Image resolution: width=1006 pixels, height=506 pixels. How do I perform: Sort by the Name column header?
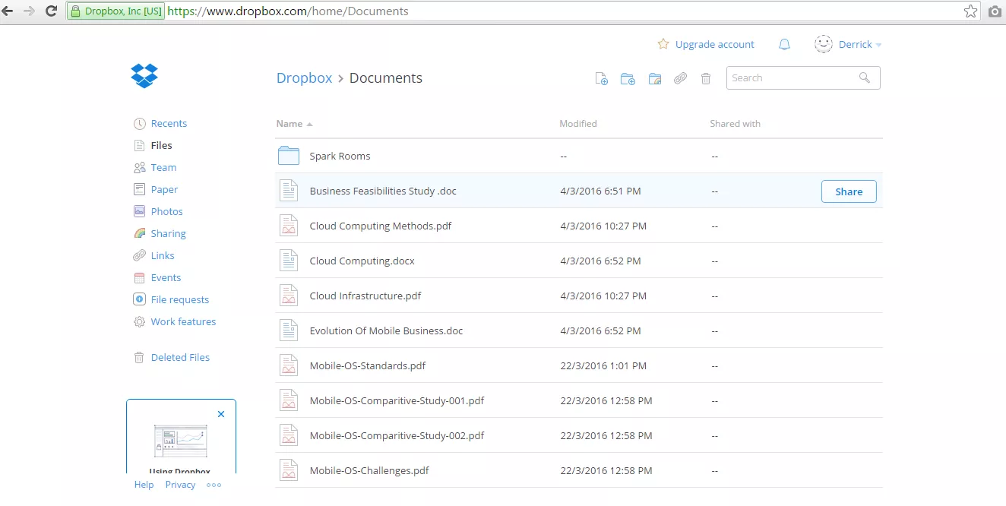coord(294,124)
